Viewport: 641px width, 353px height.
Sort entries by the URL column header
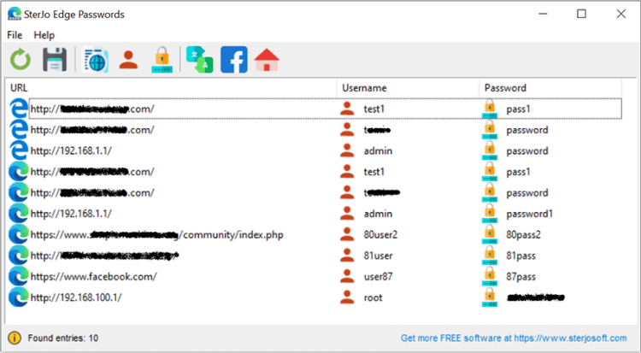click(171, 88)
